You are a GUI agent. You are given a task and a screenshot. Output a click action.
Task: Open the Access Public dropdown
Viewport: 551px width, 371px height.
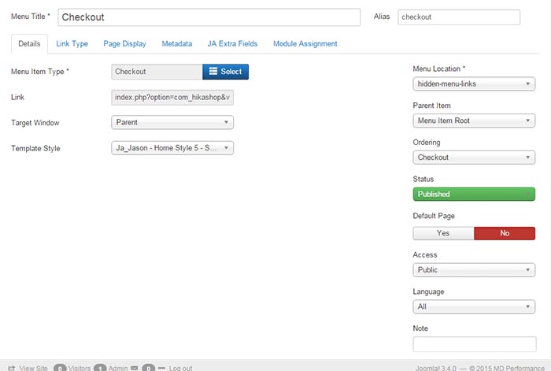click(474, 270)
